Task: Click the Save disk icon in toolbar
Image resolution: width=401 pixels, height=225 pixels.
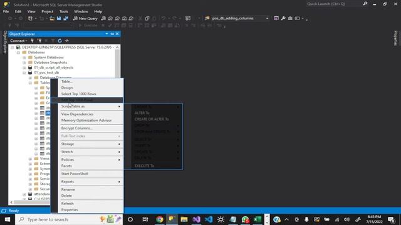Action: tap(59, 18)
